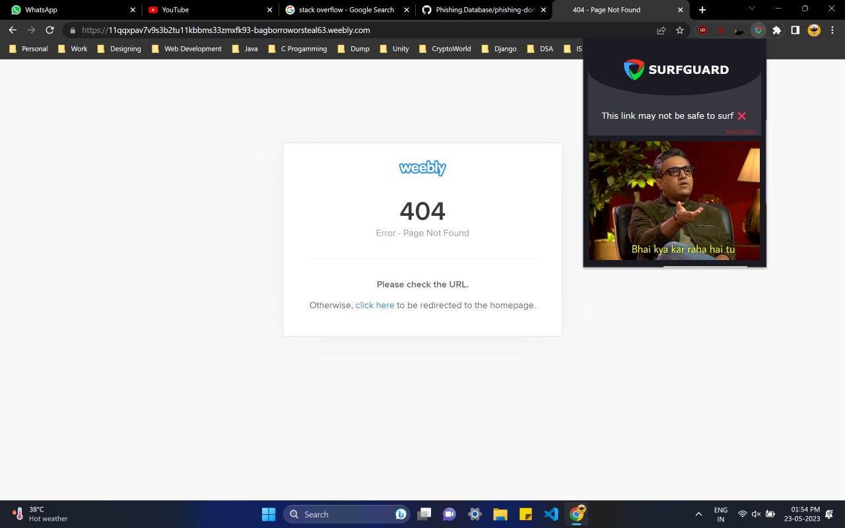845x528 pixels.
Task: Open the notification bell icon
Action: [x=830, y=514]
